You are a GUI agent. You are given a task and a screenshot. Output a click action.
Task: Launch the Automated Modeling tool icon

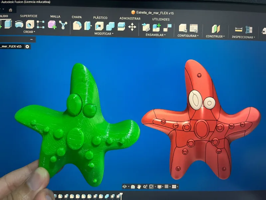point(63,25)
